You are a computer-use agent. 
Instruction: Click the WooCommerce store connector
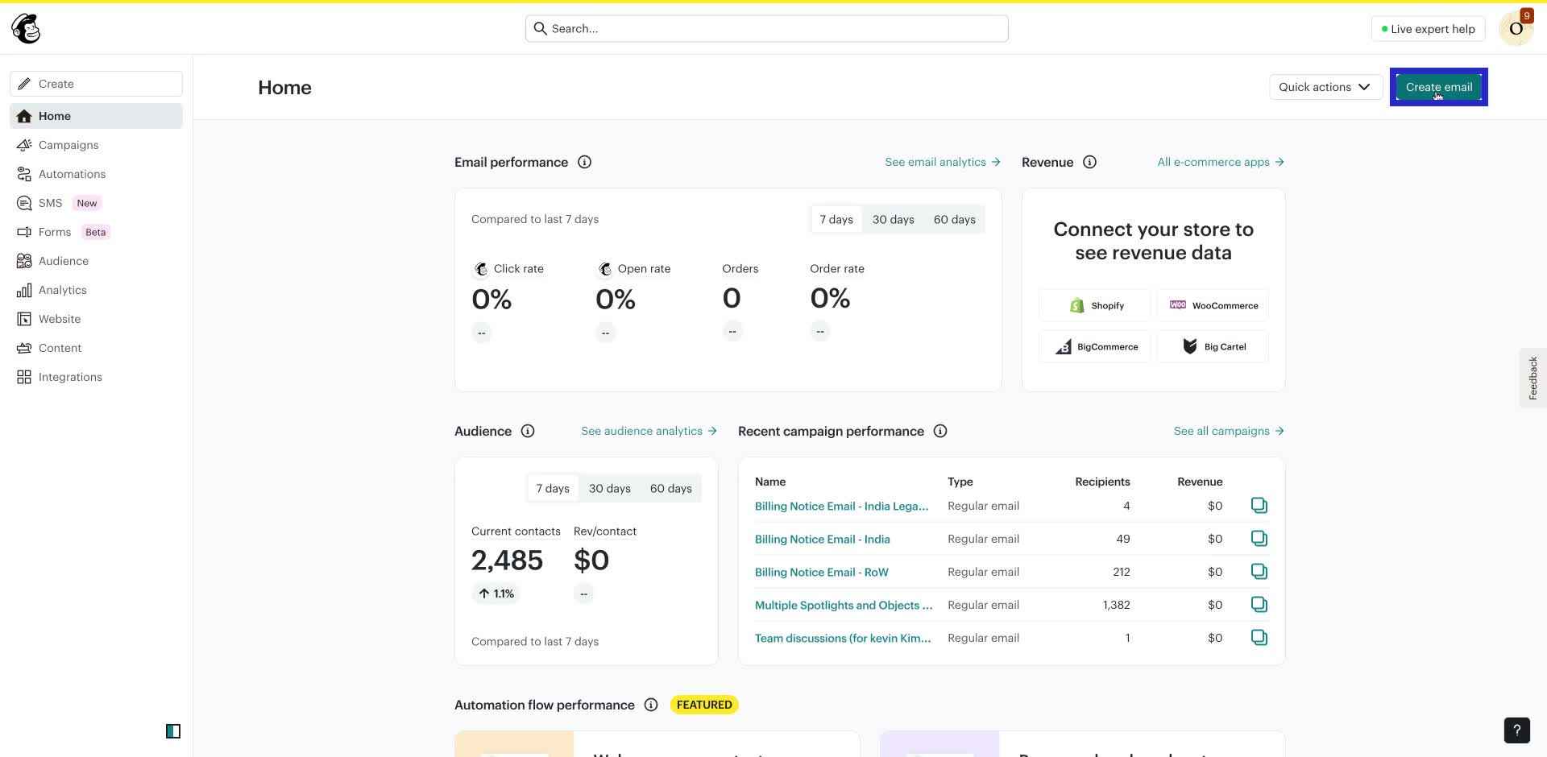[1213, 304]
